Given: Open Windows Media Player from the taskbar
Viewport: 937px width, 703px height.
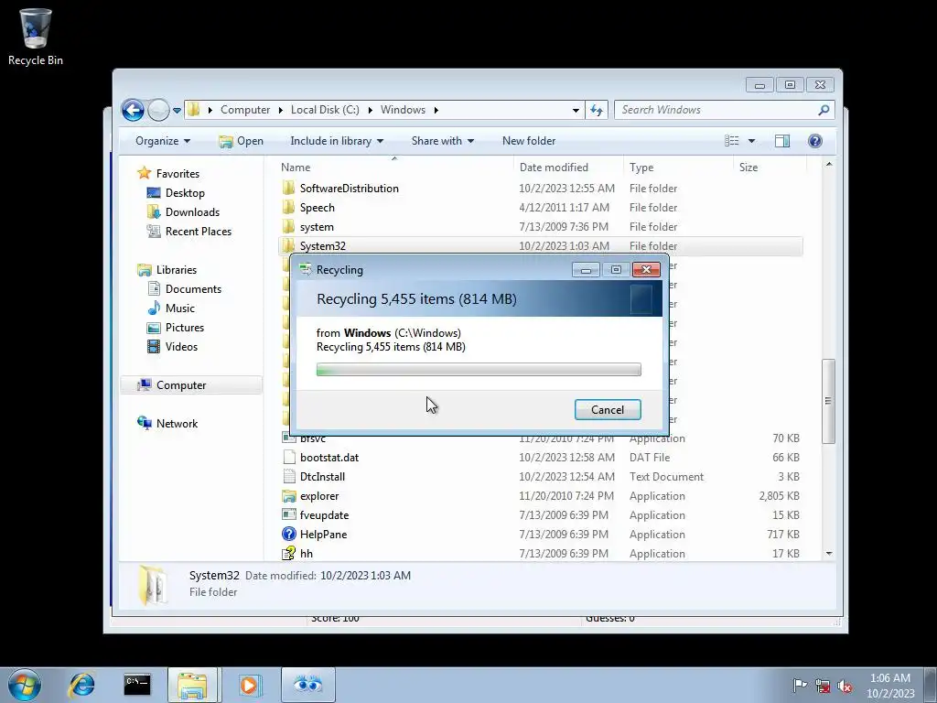Looking at the screenshot, I should click(249, 685).
